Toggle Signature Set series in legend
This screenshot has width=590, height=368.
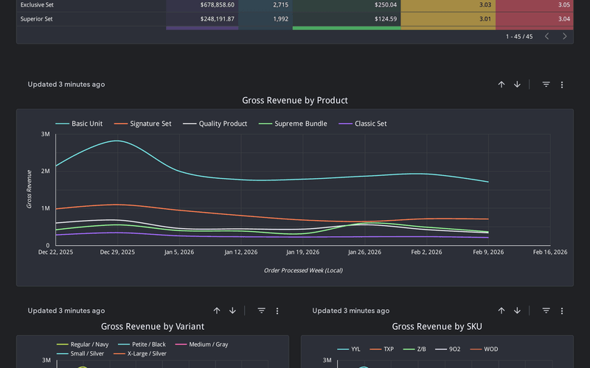click(150, 124)
